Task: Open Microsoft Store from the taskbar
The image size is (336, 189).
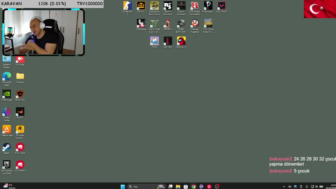Action: click(x=186, y=187)
